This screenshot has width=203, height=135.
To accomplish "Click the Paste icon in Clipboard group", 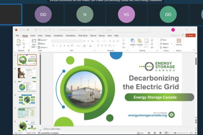I will 19,42.
